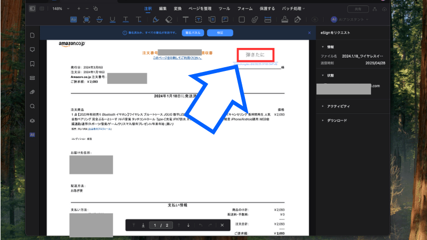
Task: Select the text box tool
Action: point(199,19)
